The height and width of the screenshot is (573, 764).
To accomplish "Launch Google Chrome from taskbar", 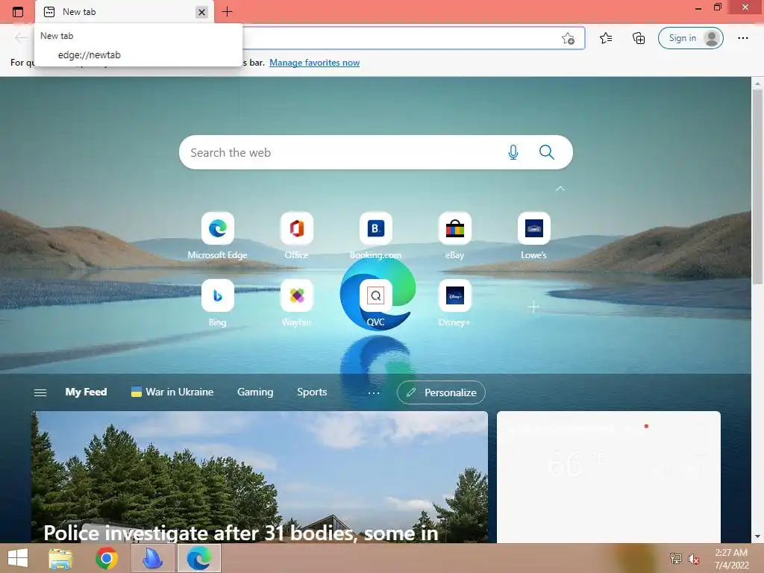I will click(106, 558).
